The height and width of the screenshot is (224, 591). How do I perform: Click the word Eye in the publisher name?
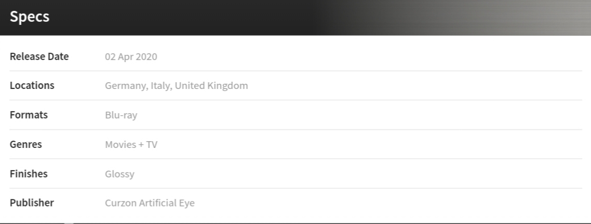coord(187,203)
